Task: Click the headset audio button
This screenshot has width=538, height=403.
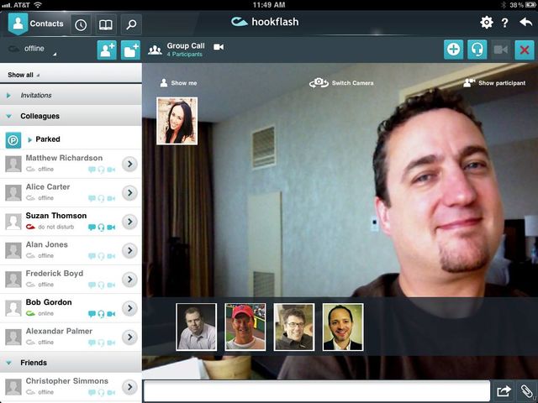Action: 477,50
